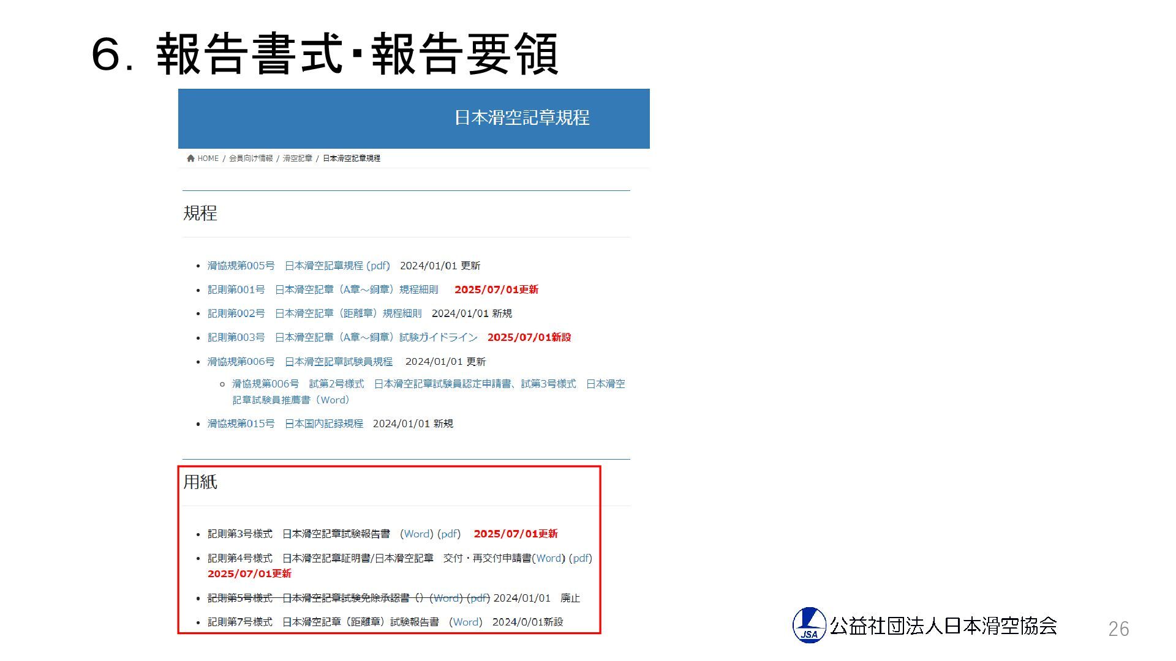Click struck-through 記則第5号様式 Word link
The height and width of the screenshot is (661, 1176).
pos(446,598)
